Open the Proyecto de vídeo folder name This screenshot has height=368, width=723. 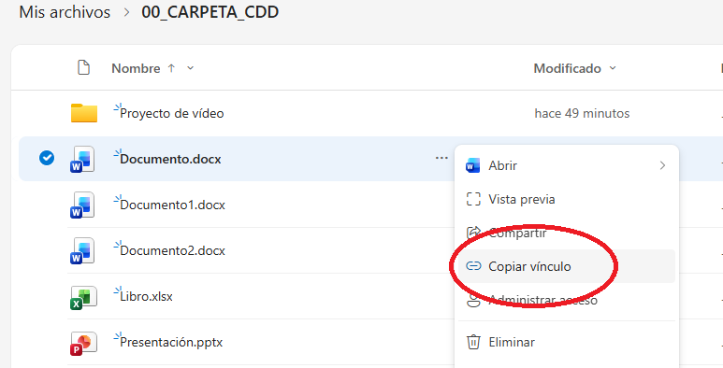pos(171,113)
